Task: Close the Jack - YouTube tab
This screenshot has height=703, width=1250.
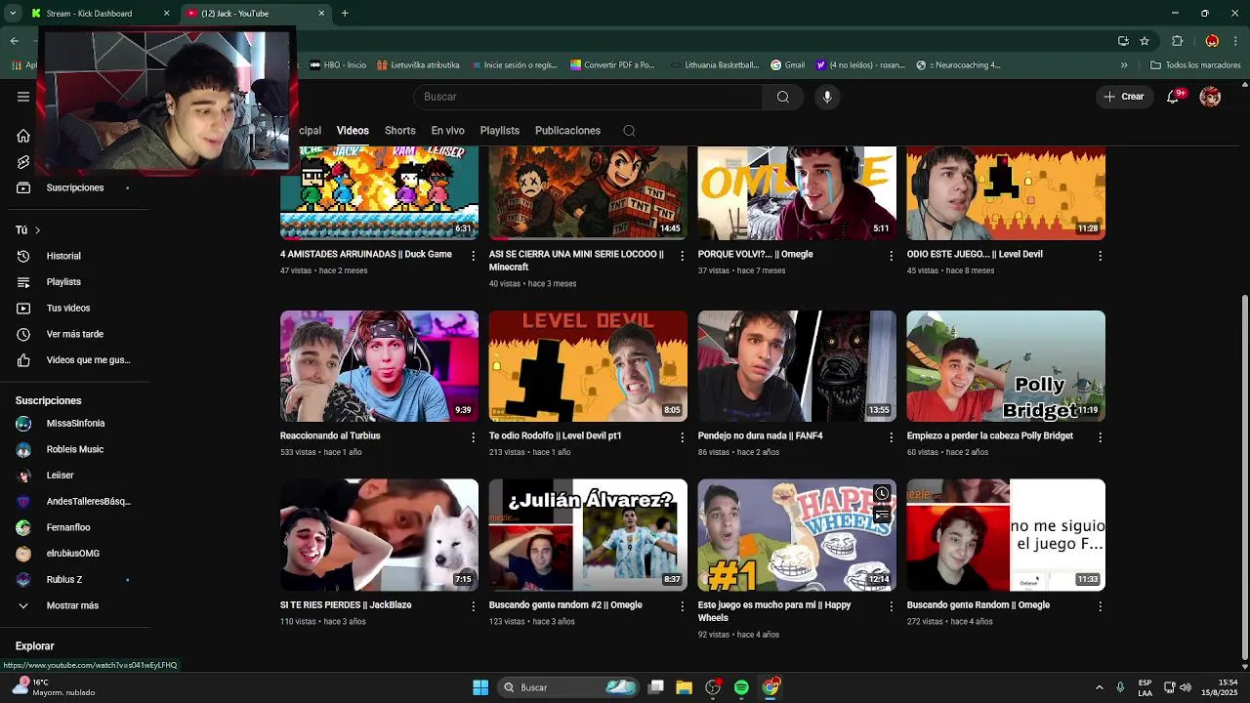Action: tap(321, 14)
